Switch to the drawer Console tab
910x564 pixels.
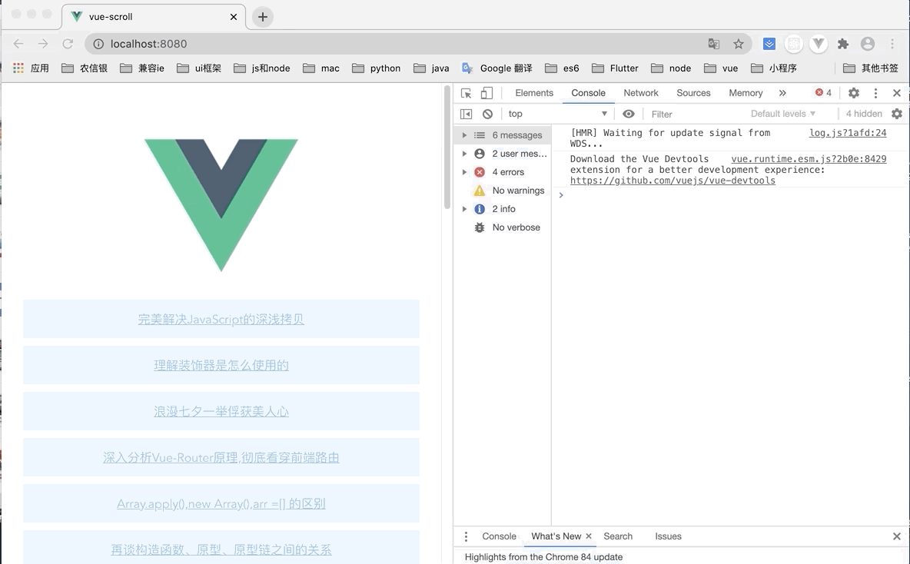(x=499, y=536)
